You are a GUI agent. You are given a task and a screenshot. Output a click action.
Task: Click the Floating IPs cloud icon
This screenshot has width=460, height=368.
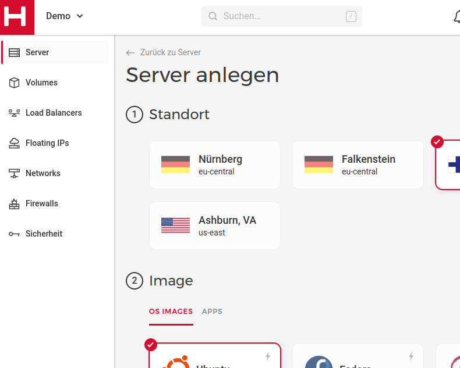[14, 143]
